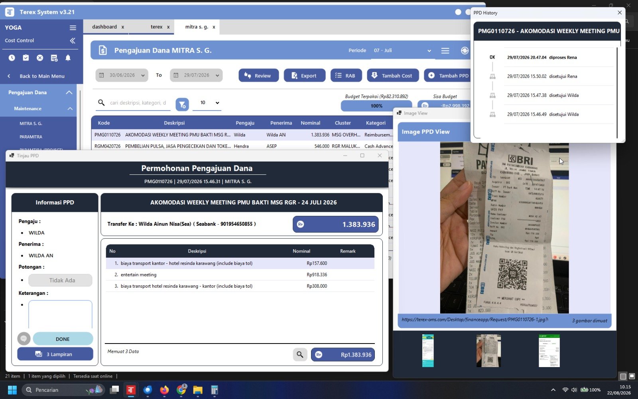Clear filters with the funnel icon

(182, 105)
